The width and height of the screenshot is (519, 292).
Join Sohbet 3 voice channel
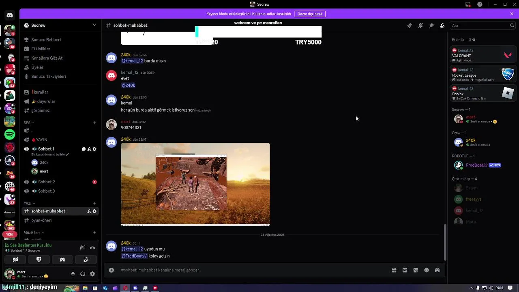click(x=60, y=191)
